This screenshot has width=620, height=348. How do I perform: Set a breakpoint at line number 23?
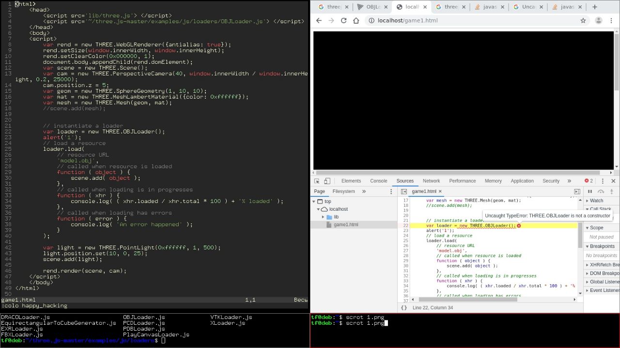click(x=405, y=231)
